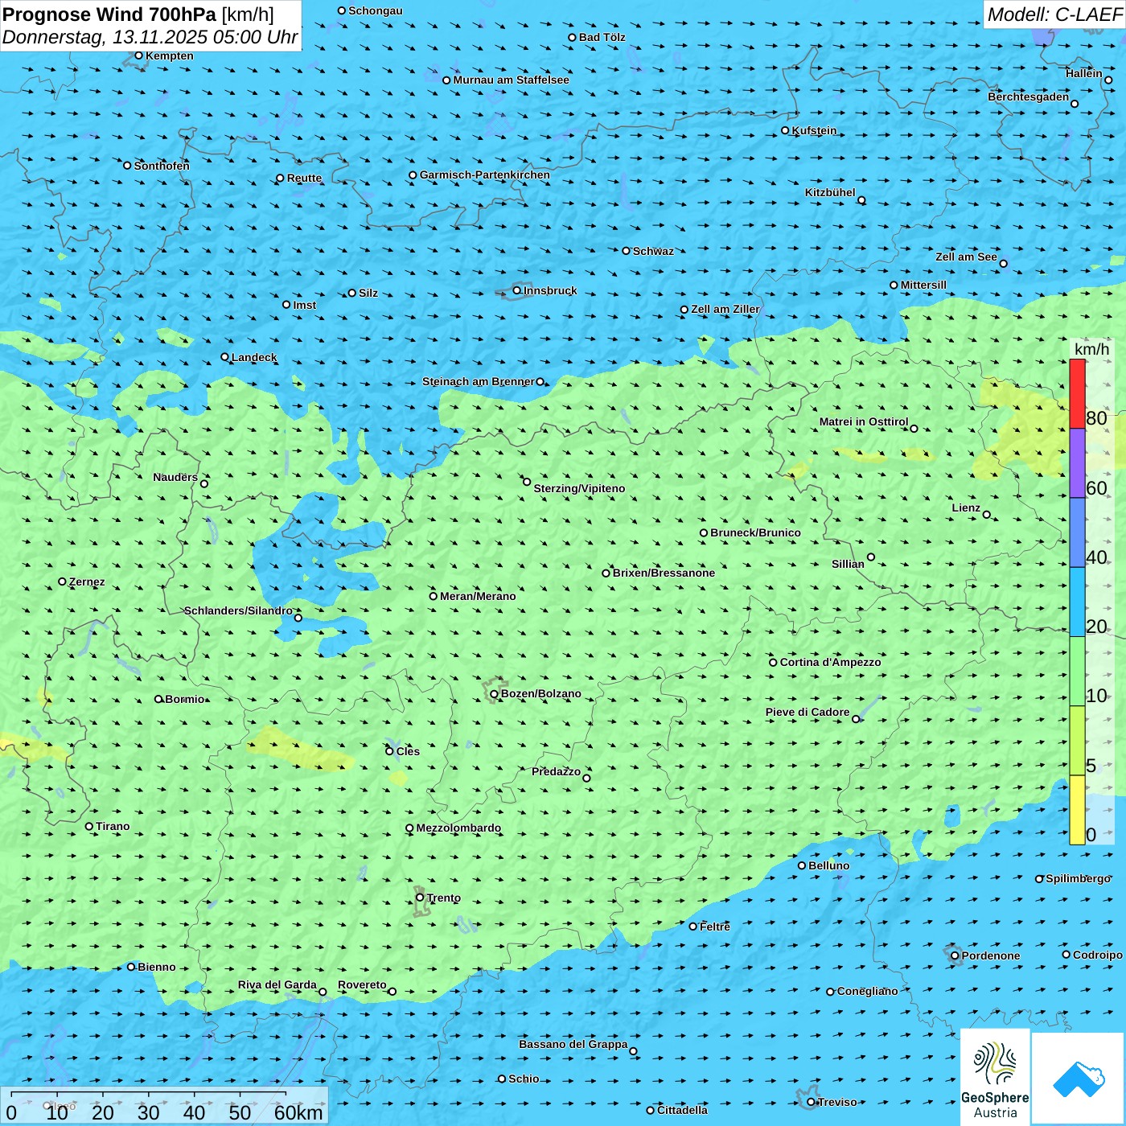The width and height of the screenshot is (1126, 1126).
Task: Click the Kufstein marker circle
Action: [786, 130]
